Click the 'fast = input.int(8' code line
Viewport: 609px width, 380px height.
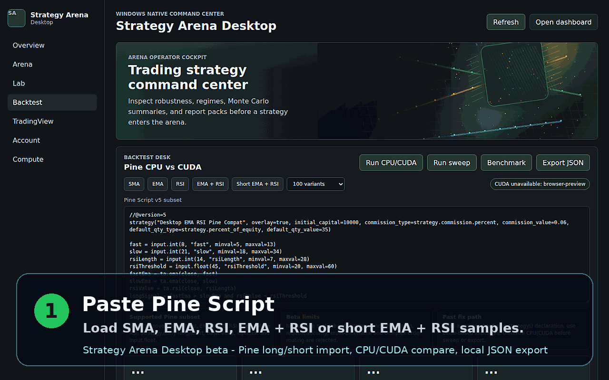(x=203, y=244)
